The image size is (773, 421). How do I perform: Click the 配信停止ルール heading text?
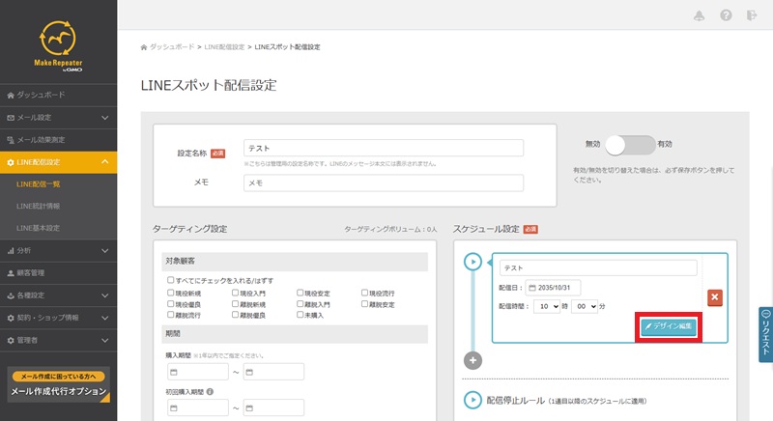(516, 401)
